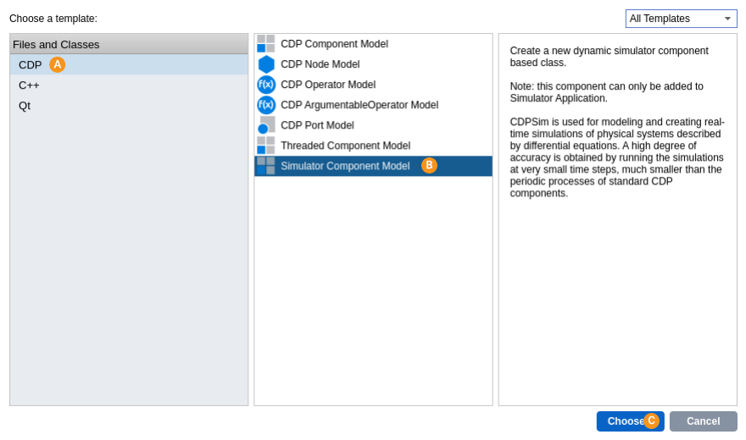
Task: Select the CDP ArgumentableOperator Model label
Action: coord(359,105)
